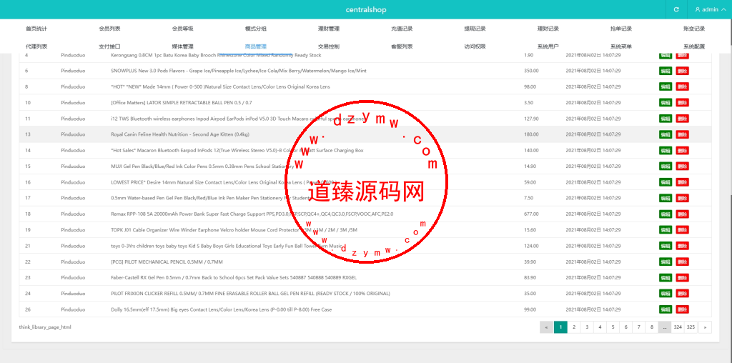
Task: Jump to last page 325
Action: coord(691,327)
